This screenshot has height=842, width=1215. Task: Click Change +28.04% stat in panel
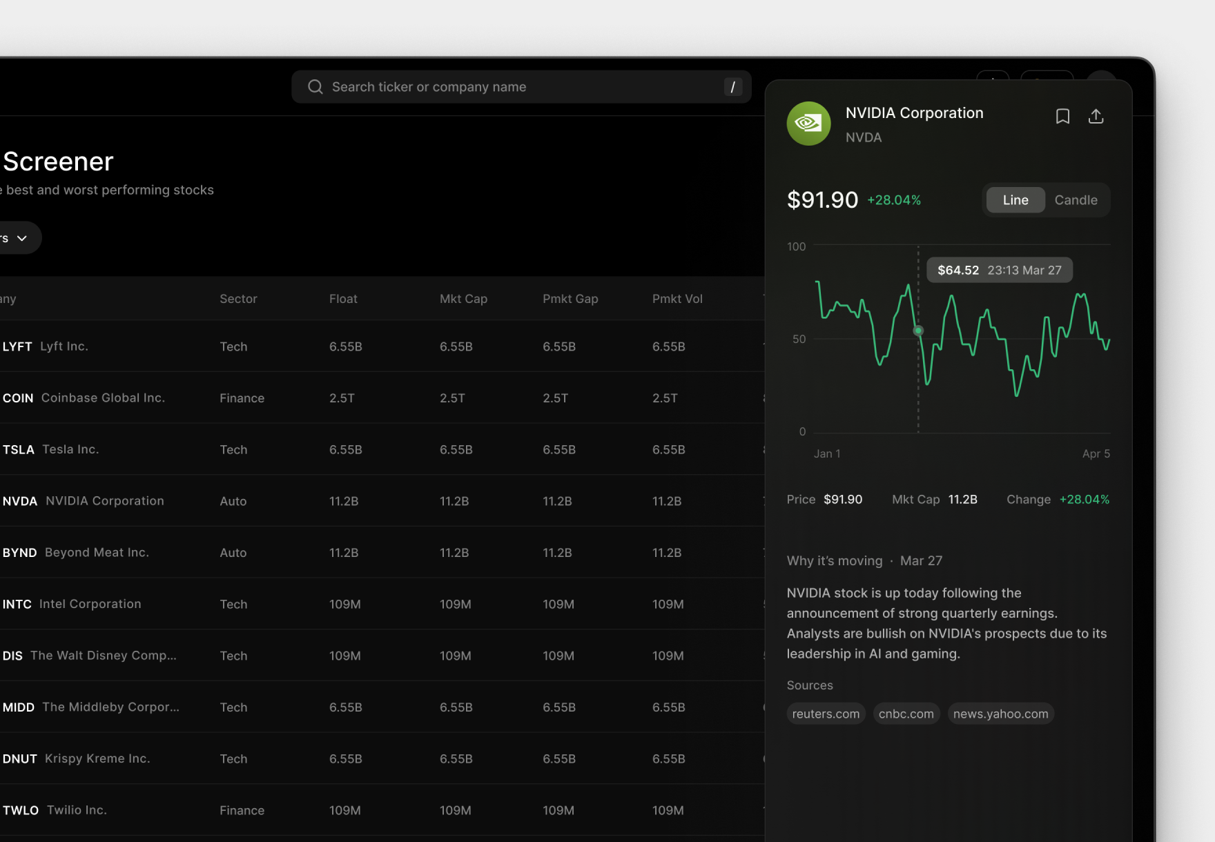point(1058,499)
